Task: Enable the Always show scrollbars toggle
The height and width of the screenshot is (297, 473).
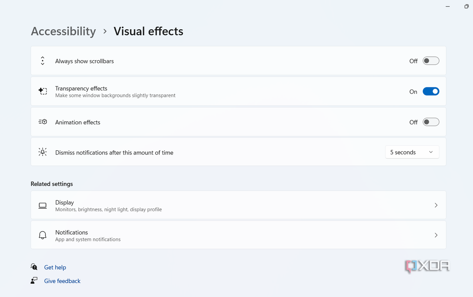Action: pyautogui.click(x=431, y=61)
